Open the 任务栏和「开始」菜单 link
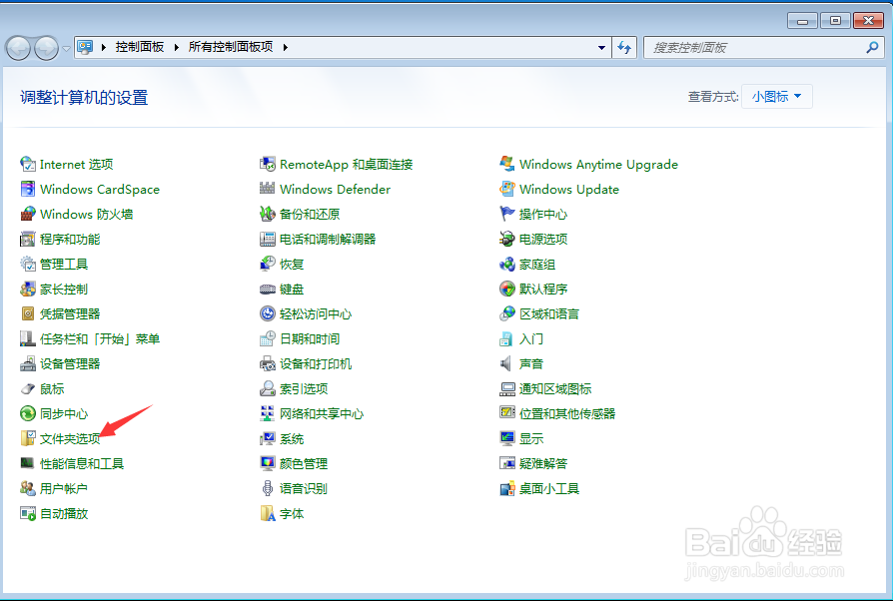The height and width of the screenshot is (601, 893). click(x=100, y=339)
